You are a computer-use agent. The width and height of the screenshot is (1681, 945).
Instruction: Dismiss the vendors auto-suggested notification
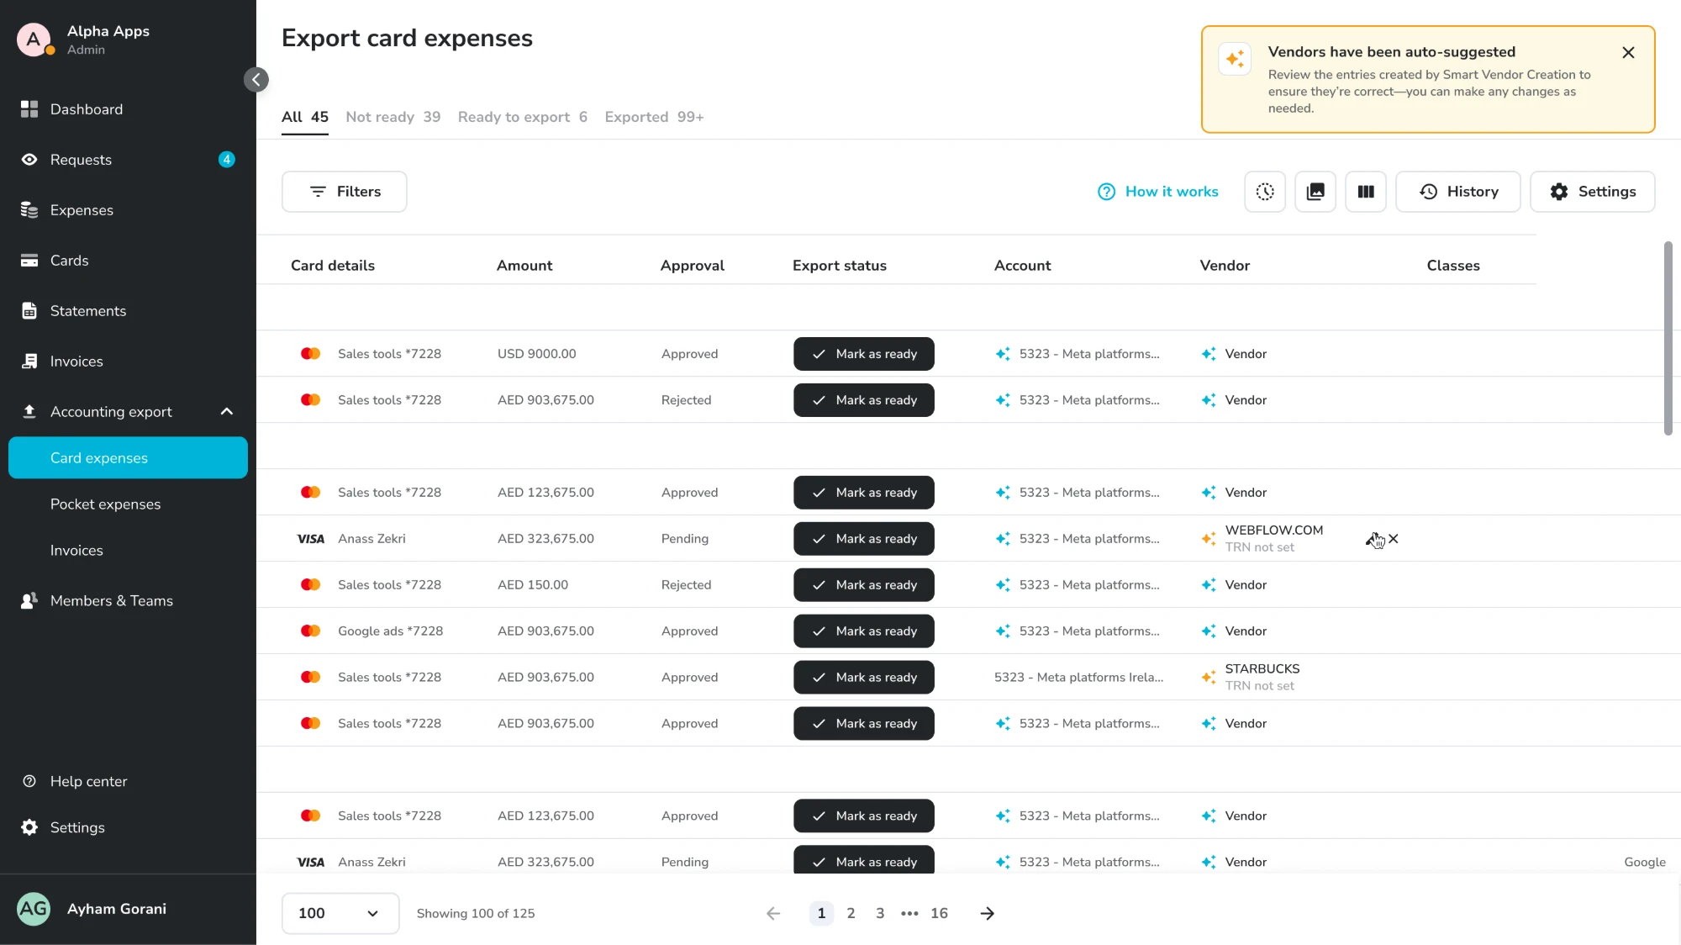click(1628, 53)
